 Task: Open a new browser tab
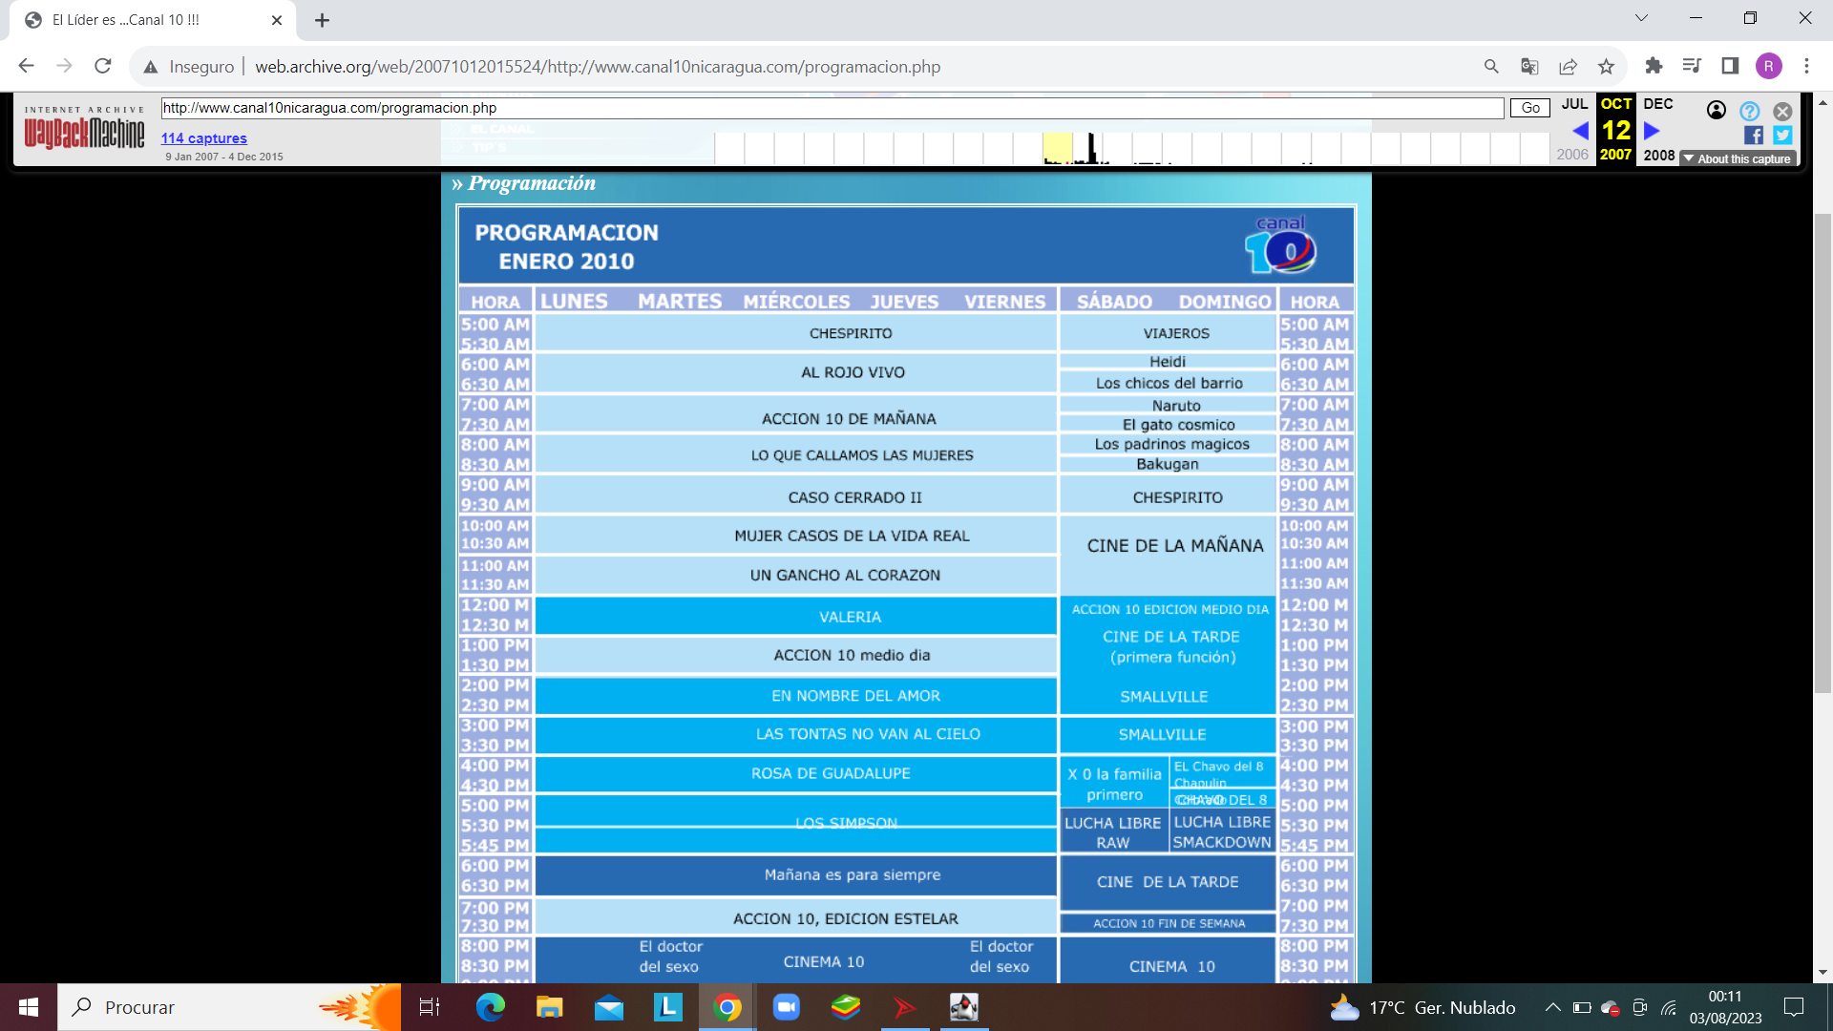[x=322, y=20]
